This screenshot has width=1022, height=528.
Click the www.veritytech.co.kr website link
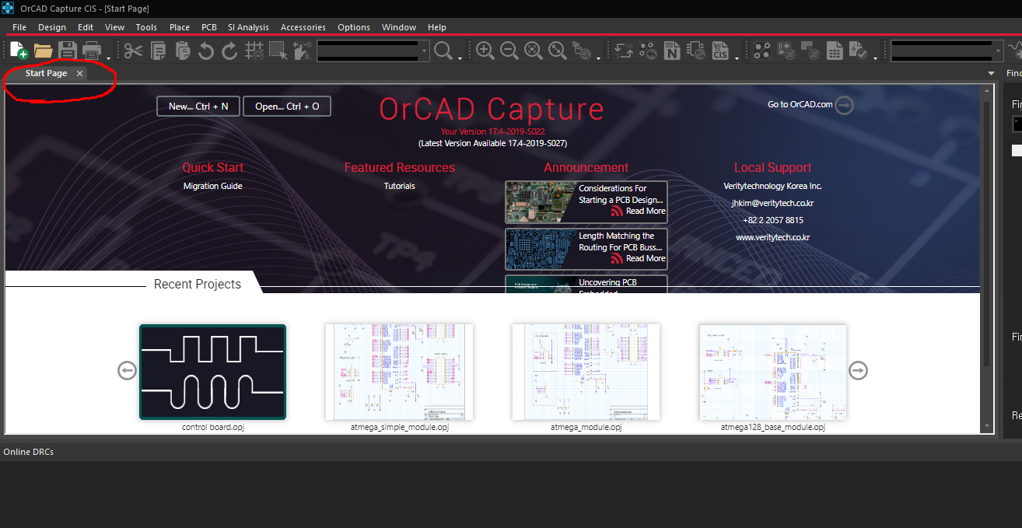pos(773,237)
